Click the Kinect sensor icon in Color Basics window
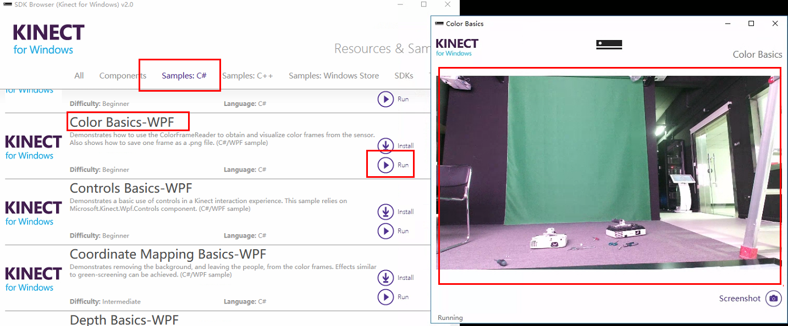Screen dimensions: 788x326 [x=609, y=44]
